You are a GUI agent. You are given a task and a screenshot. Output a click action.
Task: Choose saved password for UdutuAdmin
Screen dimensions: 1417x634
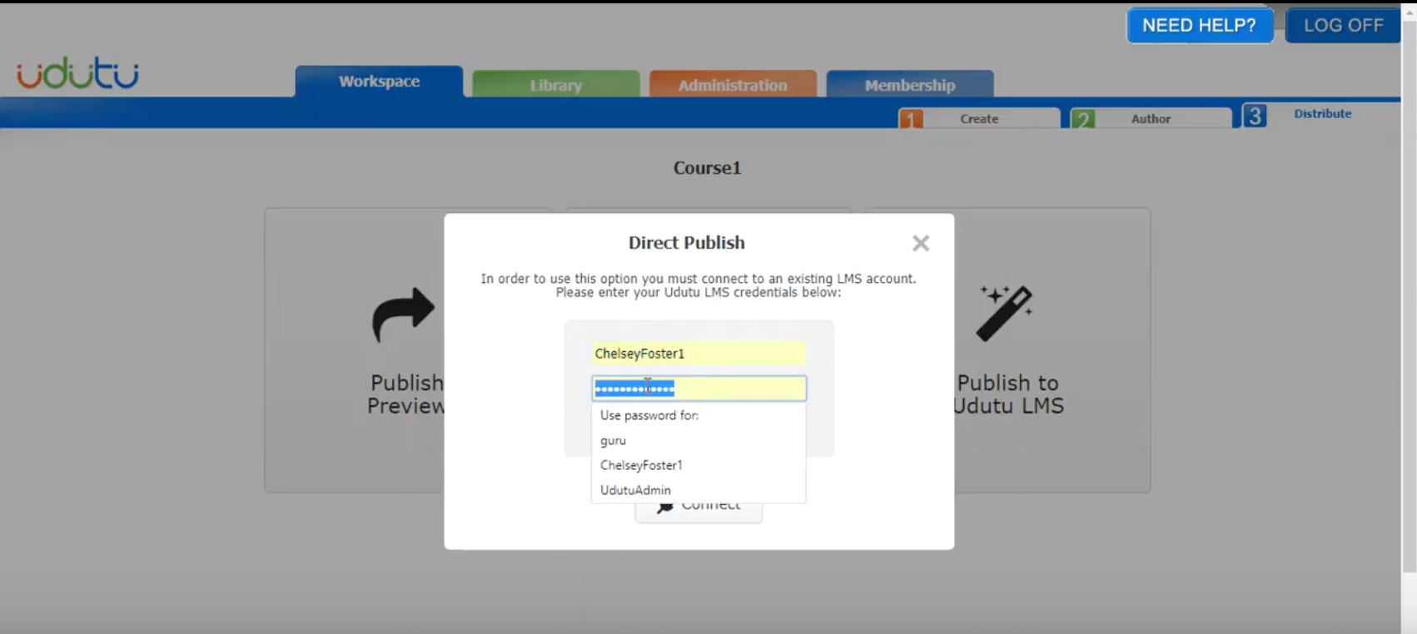(x=699, y=490)
